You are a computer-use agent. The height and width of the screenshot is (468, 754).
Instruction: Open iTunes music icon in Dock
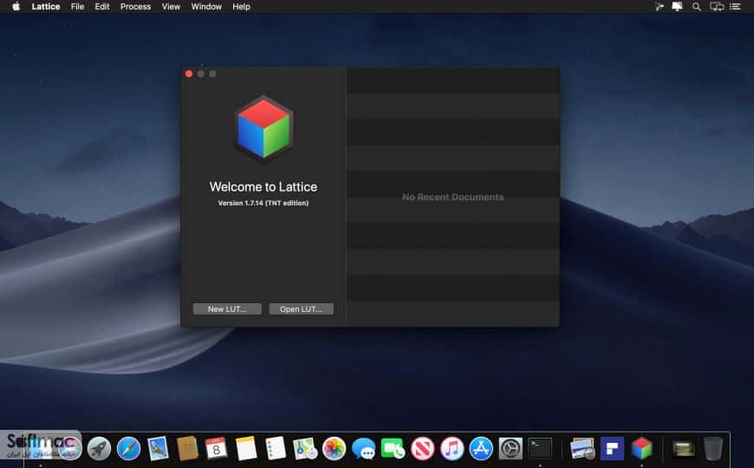coord(452,449)
